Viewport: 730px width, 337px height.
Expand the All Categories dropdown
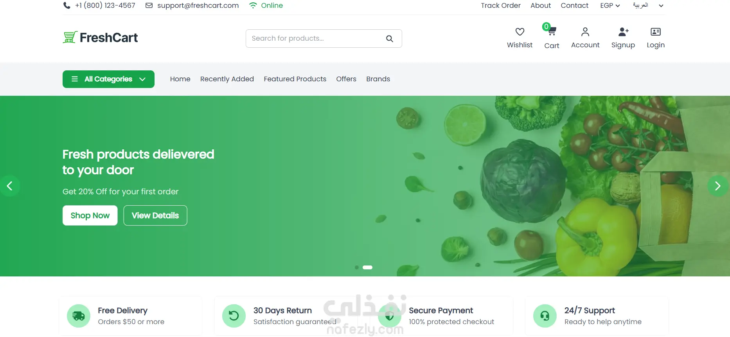pos(108,79)
